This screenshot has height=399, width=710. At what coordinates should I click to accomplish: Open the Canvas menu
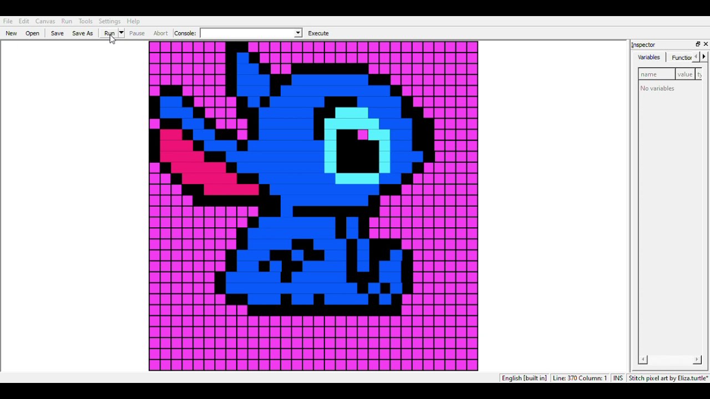pos(45,21)
